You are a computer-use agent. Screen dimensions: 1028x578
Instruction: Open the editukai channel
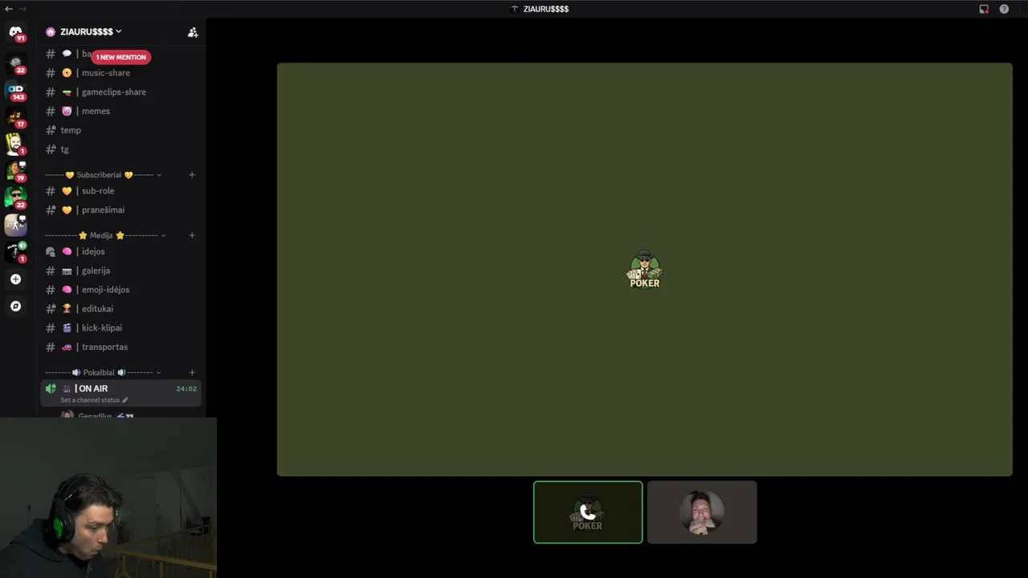tap(120, 309)
